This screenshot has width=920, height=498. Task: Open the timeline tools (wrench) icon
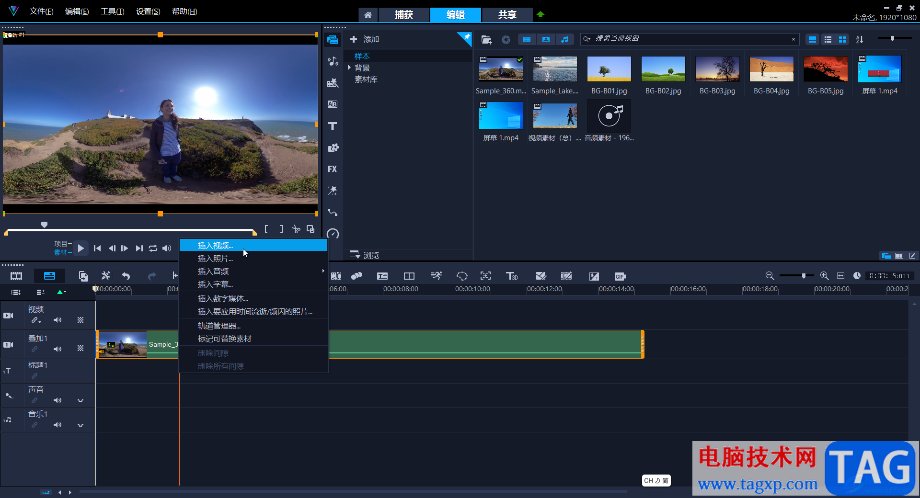click(106, 276)
